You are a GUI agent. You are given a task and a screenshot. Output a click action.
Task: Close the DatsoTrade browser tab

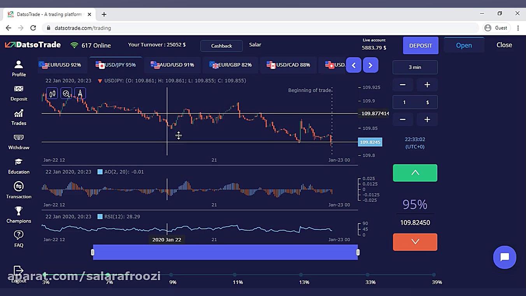pyautogui.click(x=89, y=14)
